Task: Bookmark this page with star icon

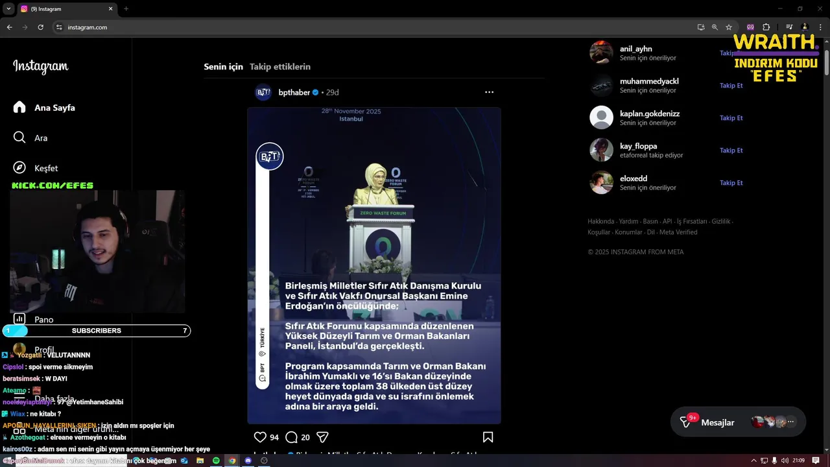Action: [729, 27]
